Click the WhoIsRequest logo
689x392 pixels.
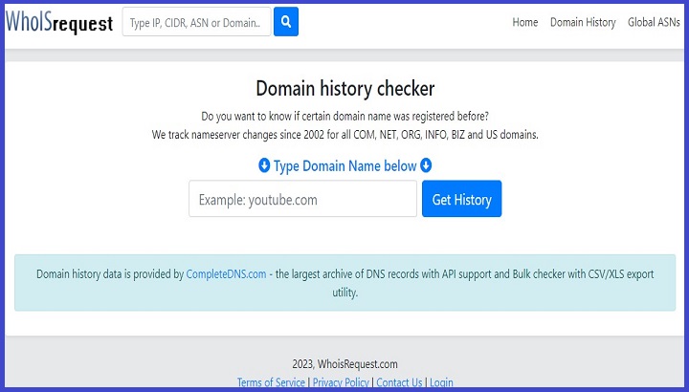pyautogui.click(x=59, y=23)
